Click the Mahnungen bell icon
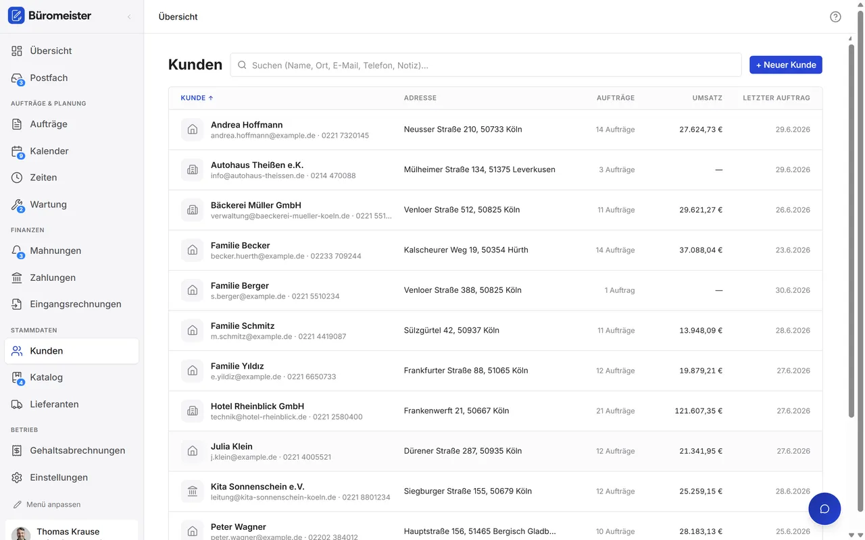865x540 pixels. [x=17, y=250]
